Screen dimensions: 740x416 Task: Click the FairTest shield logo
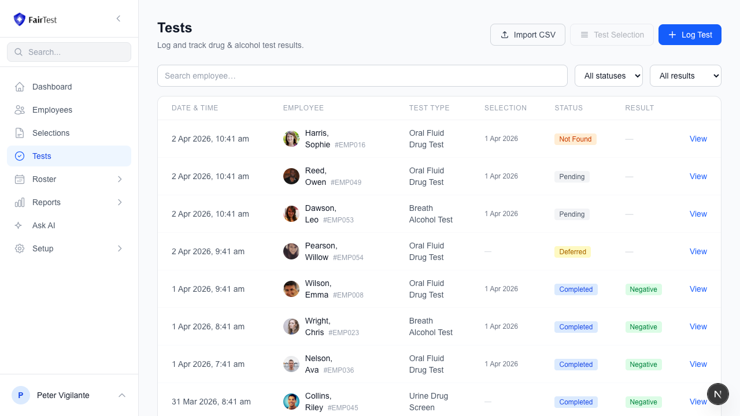click(x=20, y=19)
